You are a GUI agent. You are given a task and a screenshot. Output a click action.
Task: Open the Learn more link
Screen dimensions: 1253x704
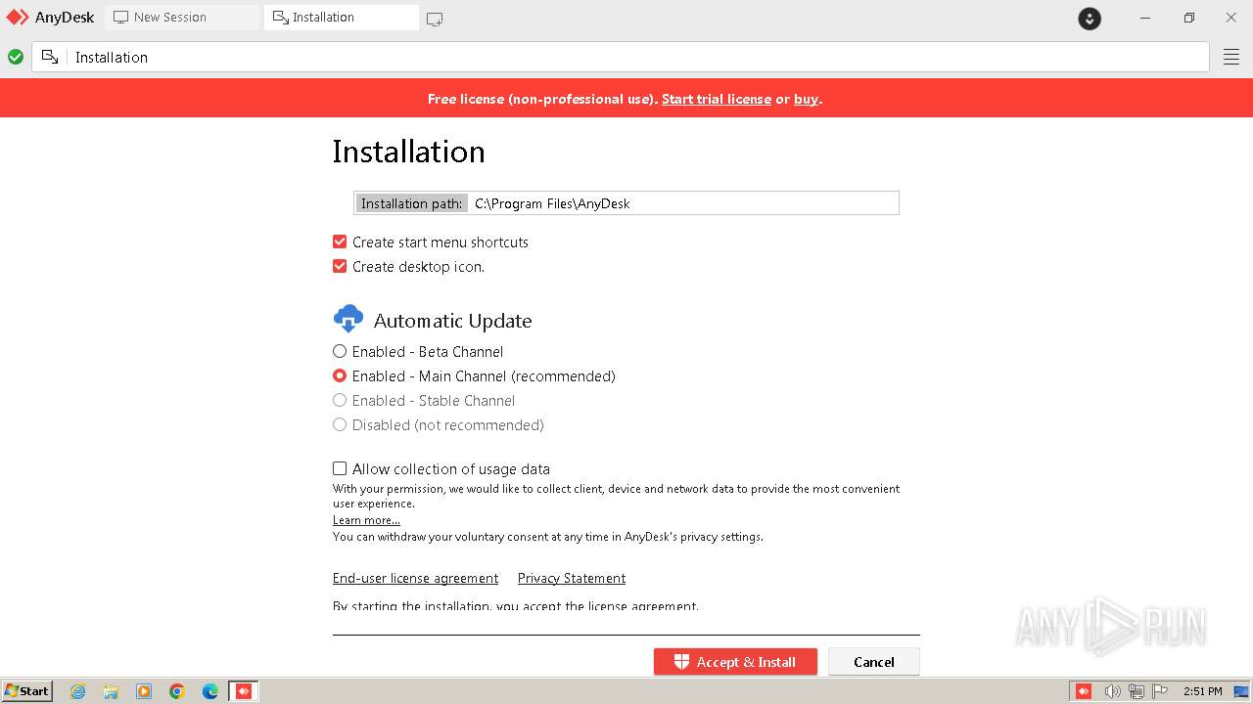pyautogui.click(x=366, y=520)
